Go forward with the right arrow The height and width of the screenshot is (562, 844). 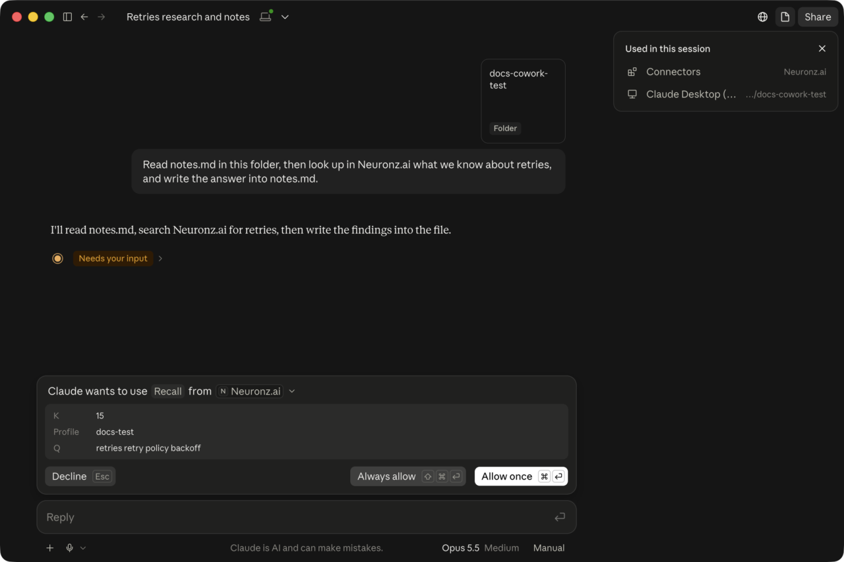(102, 17)
